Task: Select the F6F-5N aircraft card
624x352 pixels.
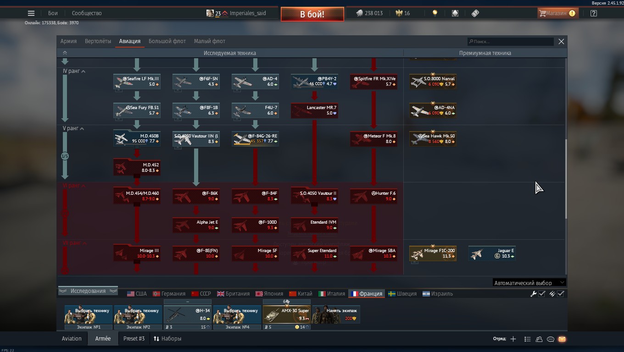Action: coord(196,82)
